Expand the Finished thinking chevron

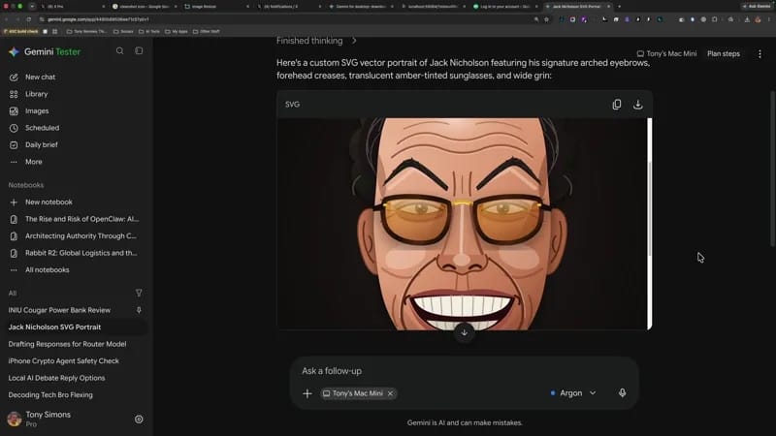pos(354,41)
